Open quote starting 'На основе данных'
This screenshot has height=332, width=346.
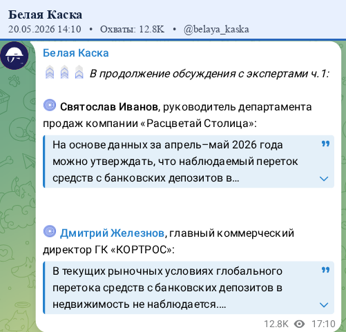pyautogui.click(x=189, y=162)
